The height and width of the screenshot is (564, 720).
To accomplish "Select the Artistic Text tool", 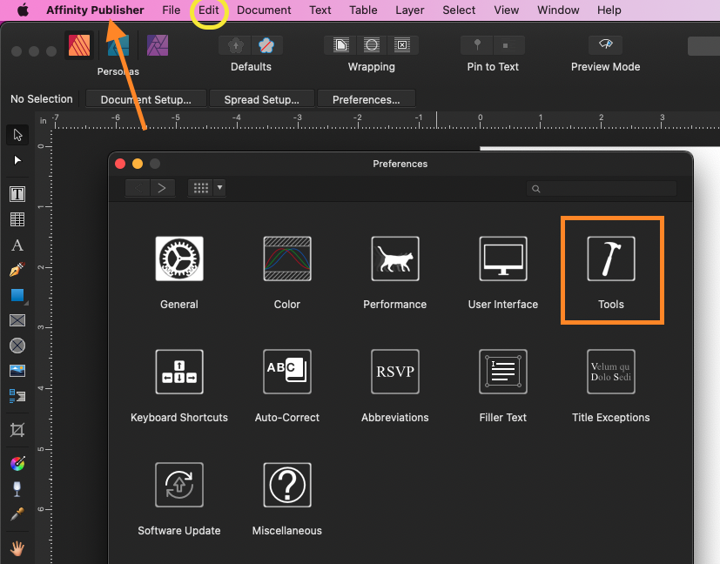I will pos(17,245).
